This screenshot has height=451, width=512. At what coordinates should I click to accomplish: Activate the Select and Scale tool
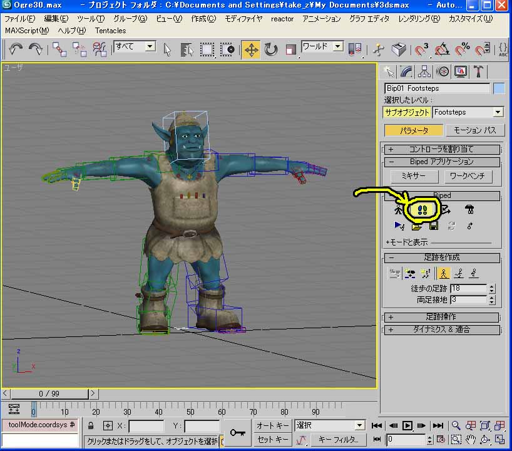pos(290,49)
